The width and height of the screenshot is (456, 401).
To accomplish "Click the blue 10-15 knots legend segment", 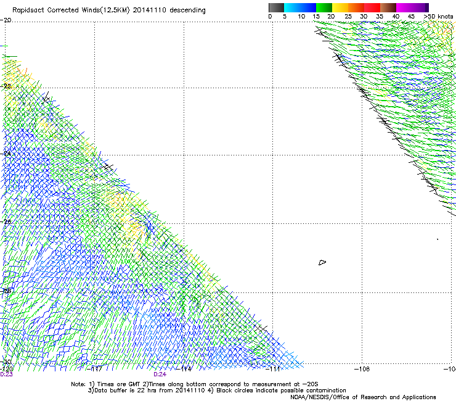I will [308, 7].
